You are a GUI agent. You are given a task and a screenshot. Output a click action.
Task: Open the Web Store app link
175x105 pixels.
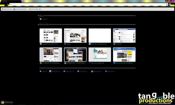click(x=44, y=19)
